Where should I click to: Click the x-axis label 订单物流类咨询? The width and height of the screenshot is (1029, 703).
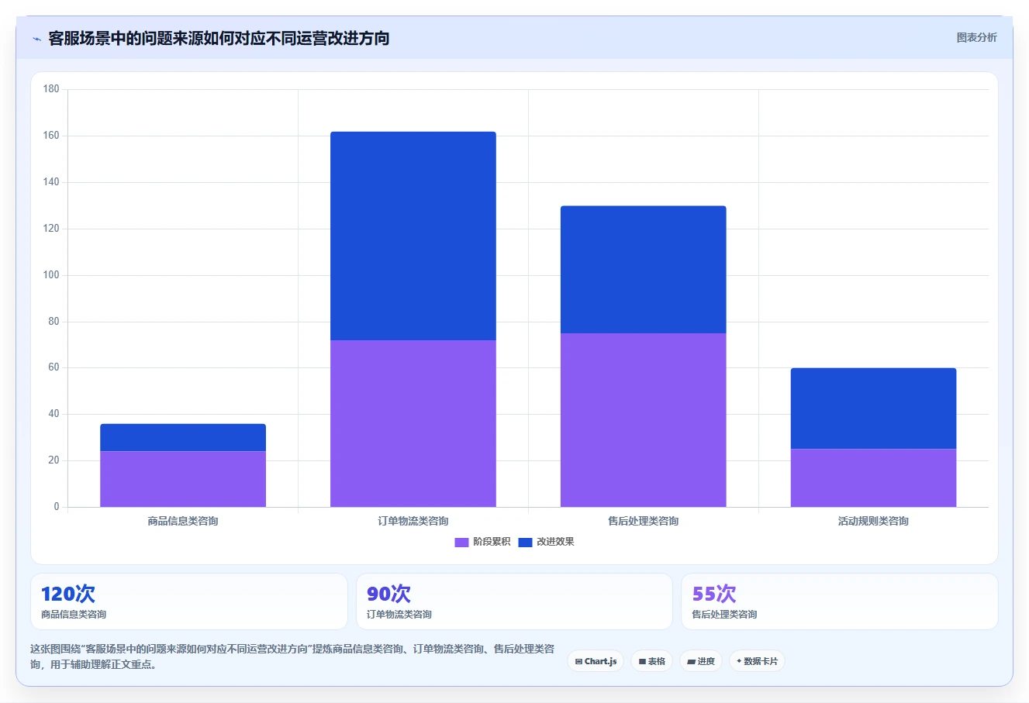tap(413, 521)
